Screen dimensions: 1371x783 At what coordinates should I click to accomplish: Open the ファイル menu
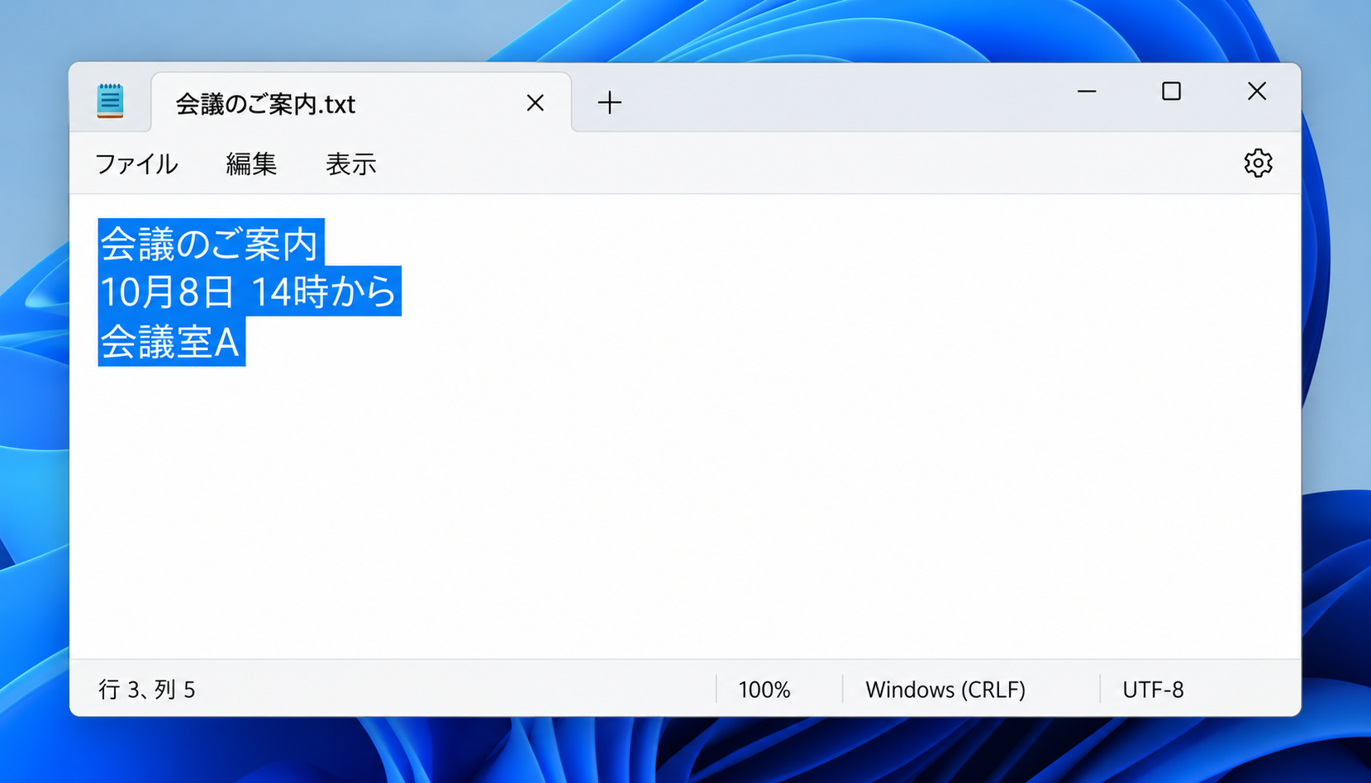click(x=136, y=164)
